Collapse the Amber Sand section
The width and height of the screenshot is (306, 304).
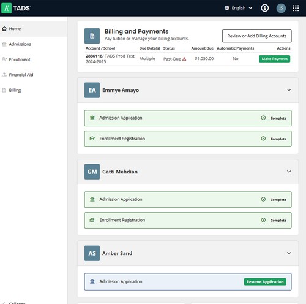click(289, 253)
